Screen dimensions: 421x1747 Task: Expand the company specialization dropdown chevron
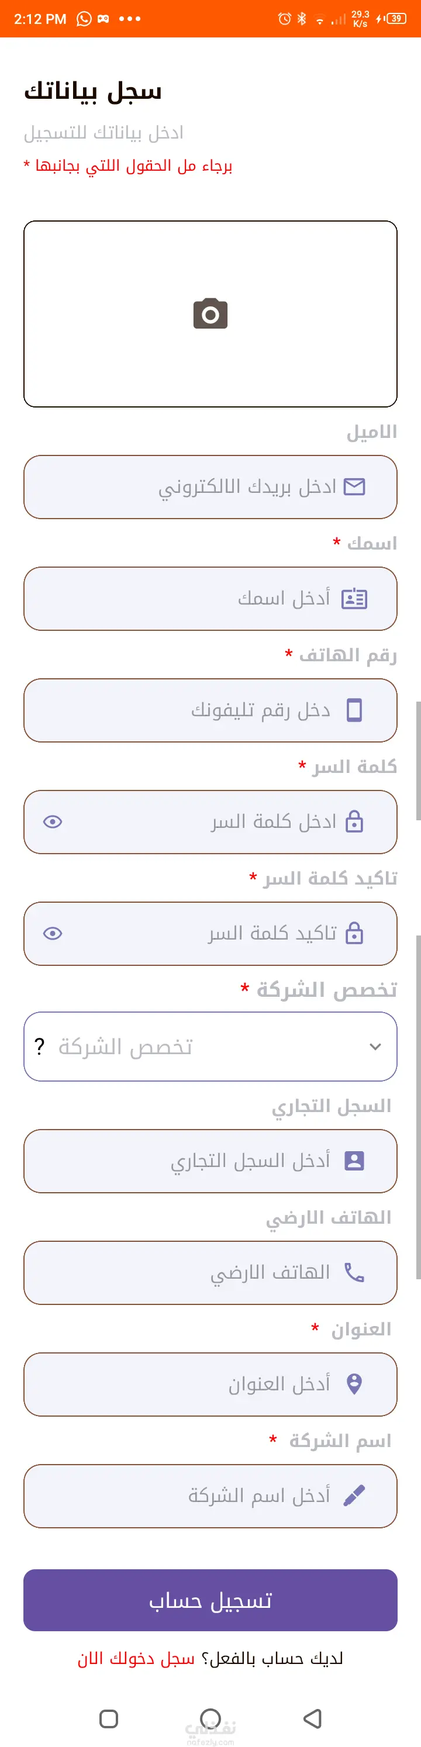(375, 1047)
